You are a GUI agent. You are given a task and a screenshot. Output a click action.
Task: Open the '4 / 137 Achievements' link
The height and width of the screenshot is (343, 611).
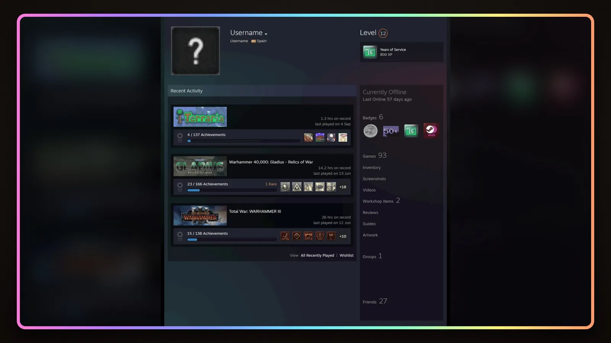point(206,135)
